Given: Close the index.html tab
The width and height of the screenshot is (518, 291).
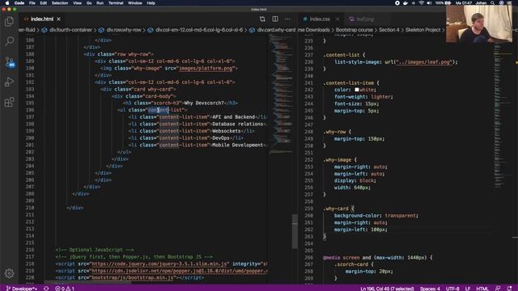Looking at the screenshot, I should (58, 19).
